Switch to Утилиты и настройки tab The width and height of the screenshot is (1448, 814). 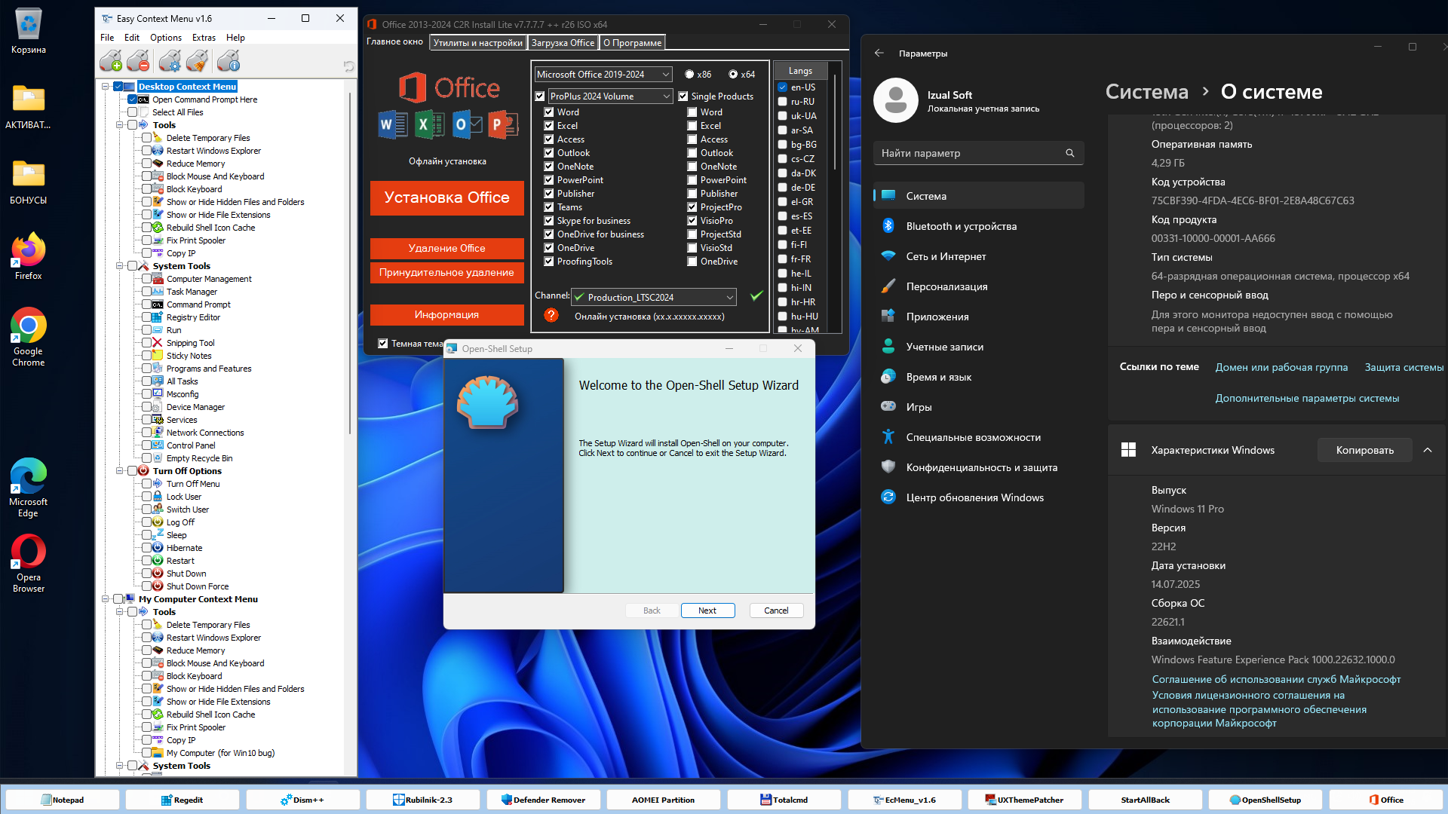pos(478,43)
